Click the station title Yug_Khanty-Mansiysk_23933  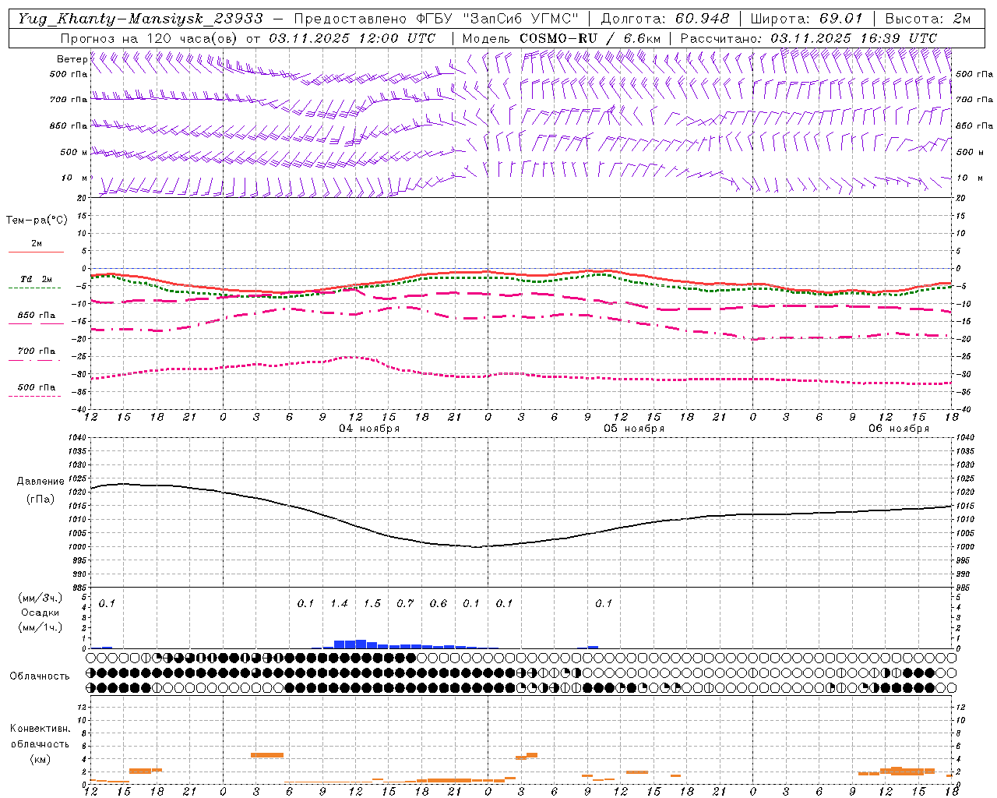tap(140, 18)
